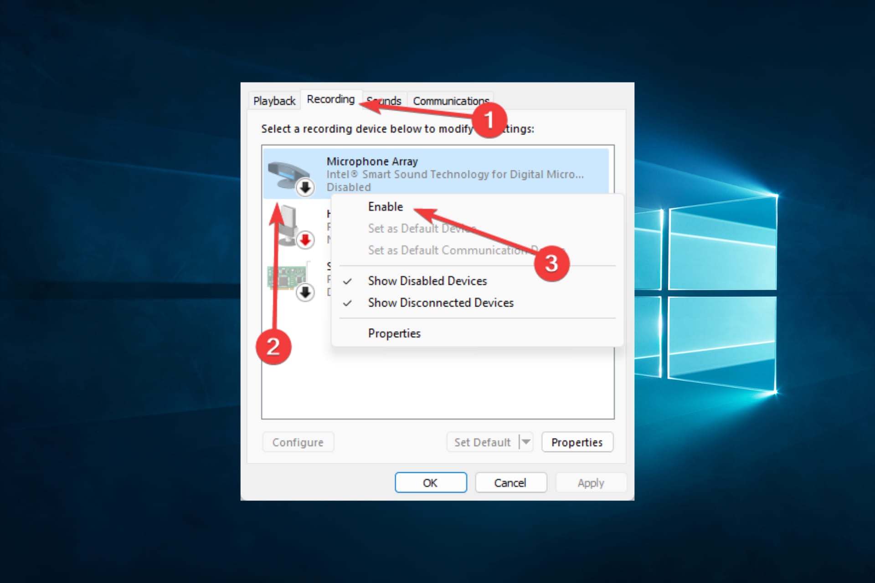Click the Properties button below the list
875x583 pixels.
click(577, 442)
